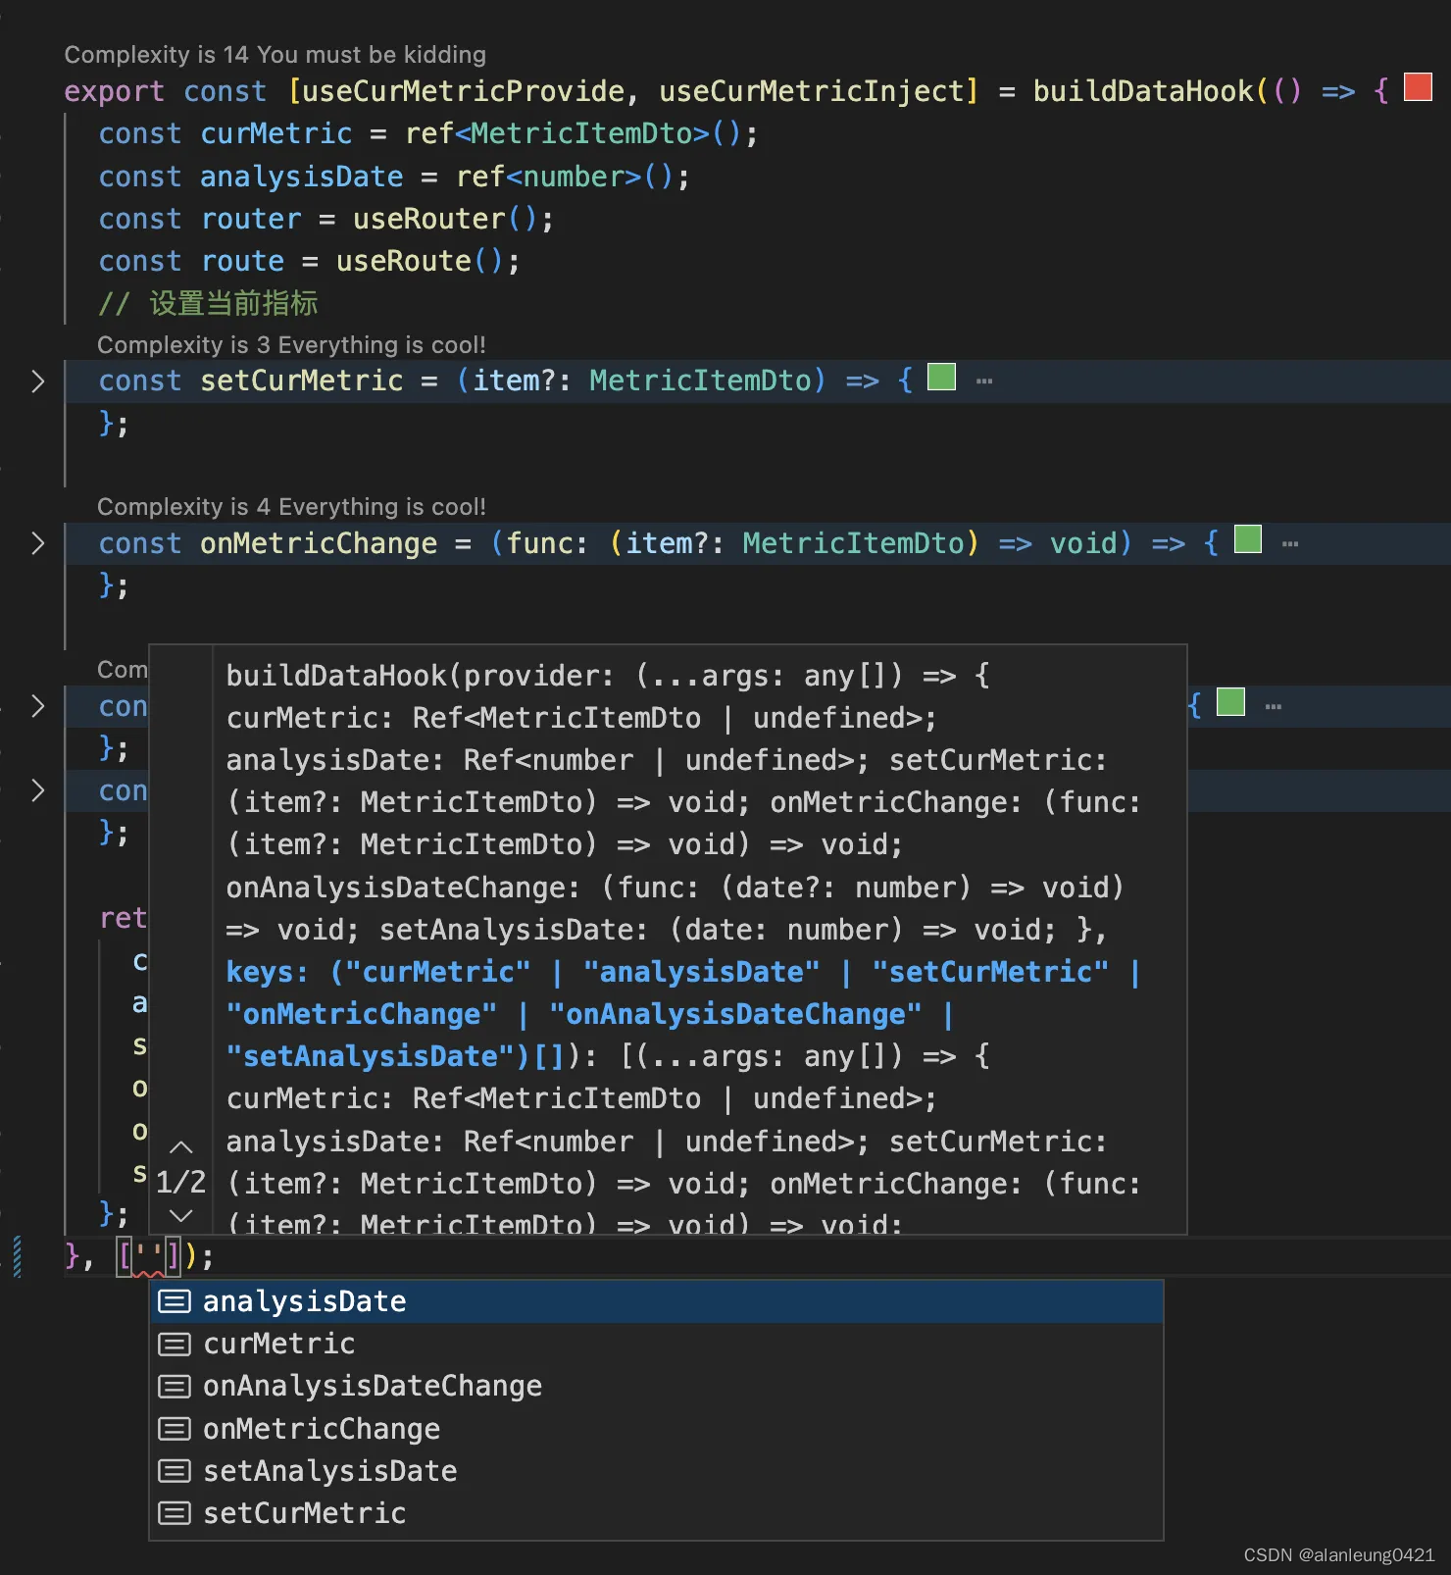Viewport: 1451px width, 1575px height.
Task: Click highlighted 'keys:' parameter in signature popup
Action: click(x=268, y=973)
